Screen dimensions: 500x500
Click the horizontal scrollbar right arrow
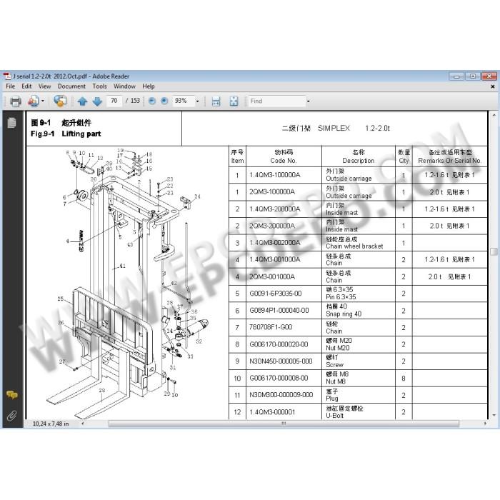coord(485,424)
